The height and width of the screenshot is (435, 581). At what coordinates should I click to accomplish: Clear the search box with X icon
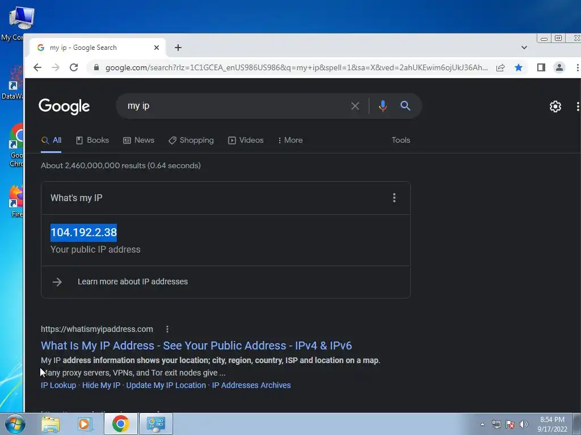tap(355, 106)
